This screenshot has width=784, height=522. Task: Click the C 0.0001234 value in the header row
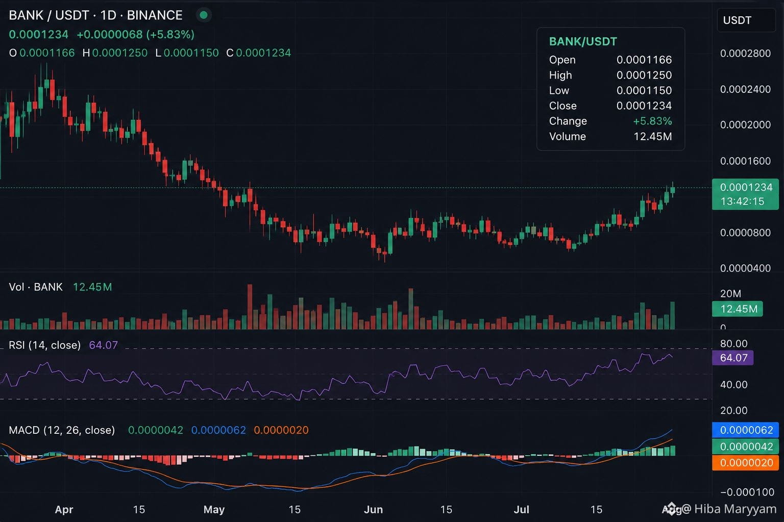coord(258,53)
